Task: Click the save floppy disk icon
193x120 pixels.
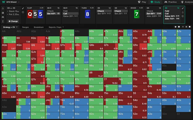Action: pyautogui.click(x=2, y=13)
